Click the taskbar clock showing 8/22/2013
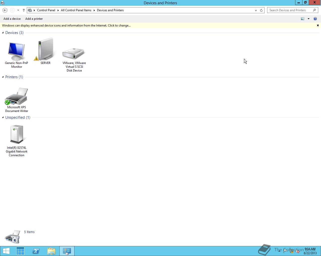This screenshot has width=321, height=256. (310, 251)
